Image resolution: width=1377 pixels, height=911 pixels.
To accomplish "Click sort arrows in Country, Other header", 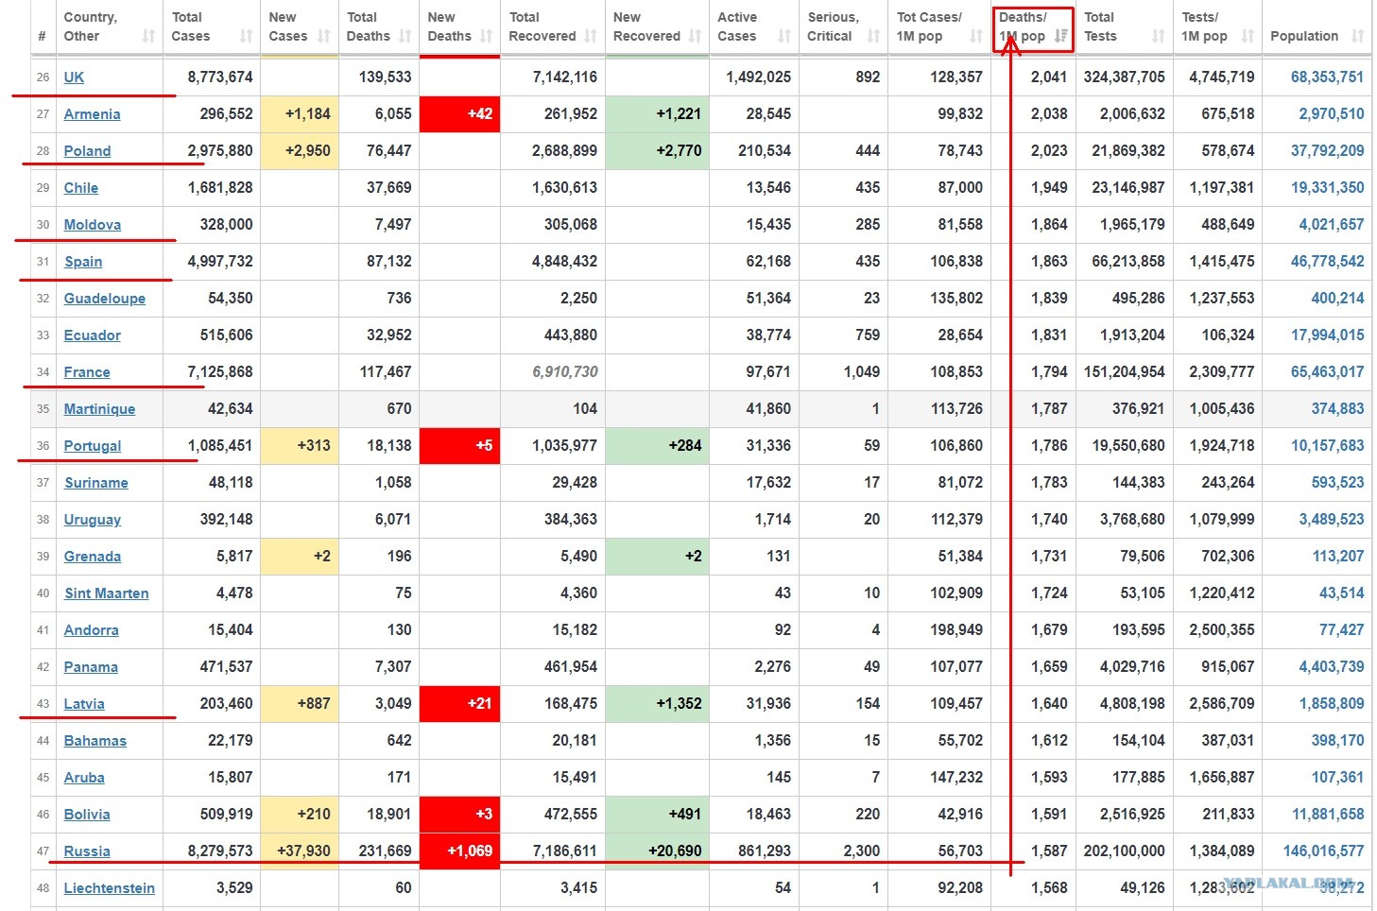I will click(148, 36).
